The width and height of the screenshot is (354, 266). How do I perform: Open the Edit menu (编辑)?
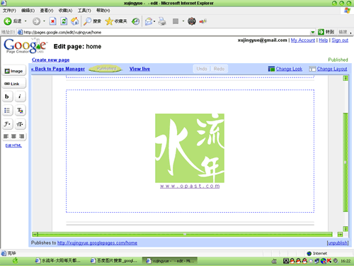click(x=28, y=11)
